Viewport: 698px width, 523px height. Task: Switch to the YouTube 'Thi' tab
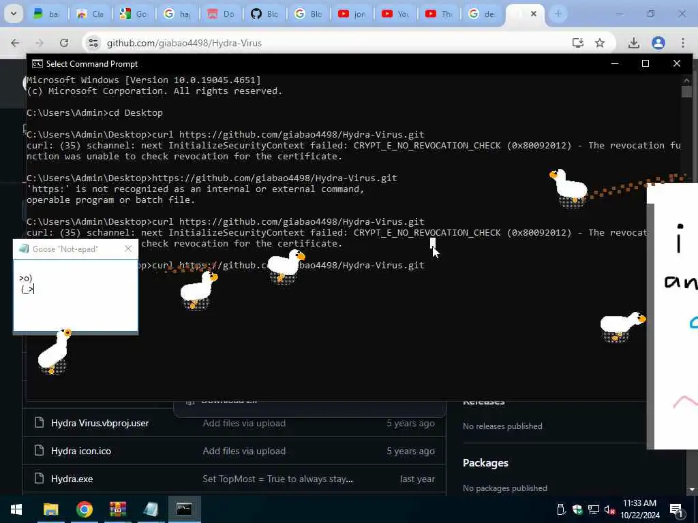click(x=439, y=14)
